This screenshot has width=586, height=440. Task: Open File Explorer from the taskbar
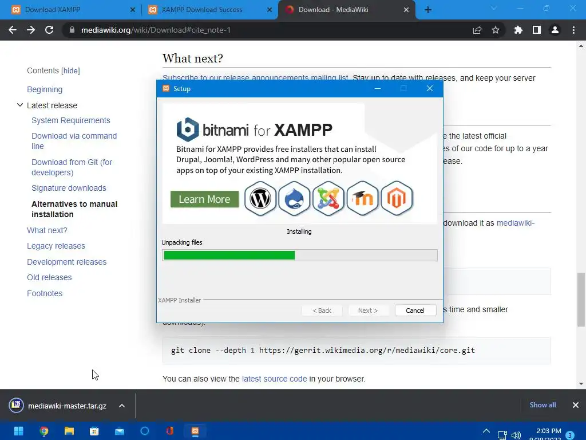[69, 431]
